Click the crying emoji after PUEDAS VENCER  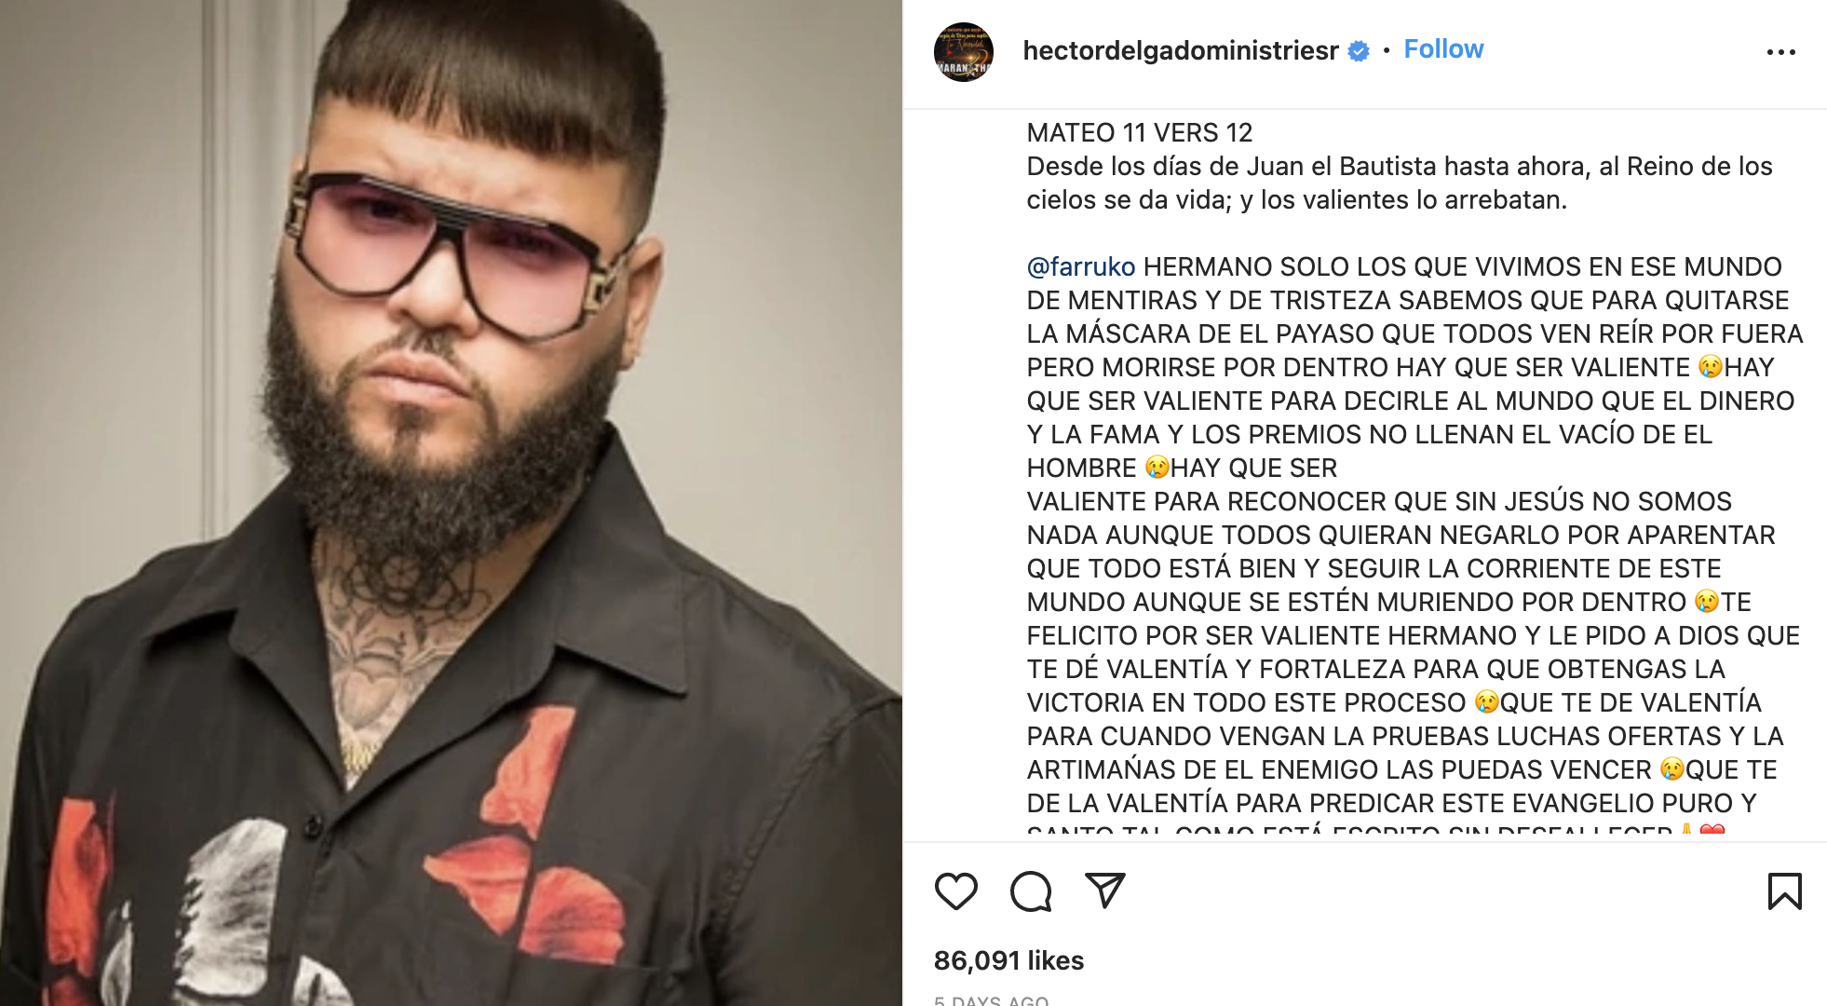[x=1671, y=769]
